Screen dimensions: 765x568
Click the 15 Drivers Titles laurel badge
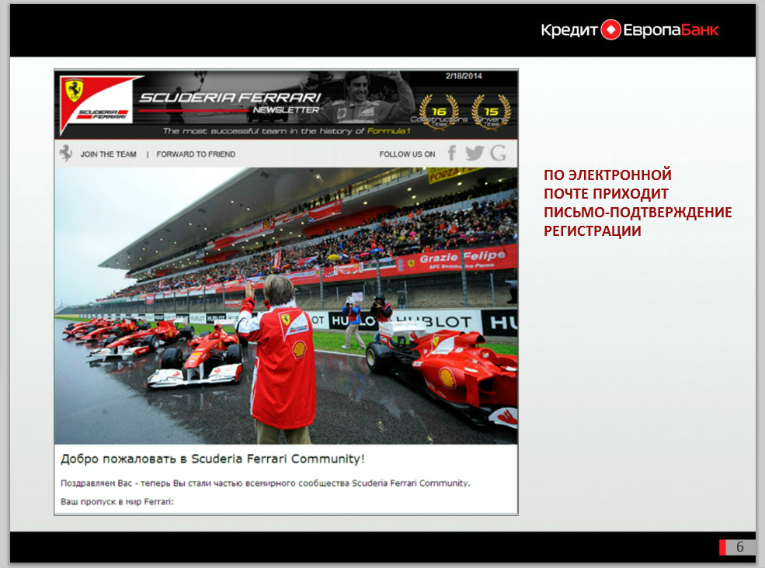[x=492, y=112]
